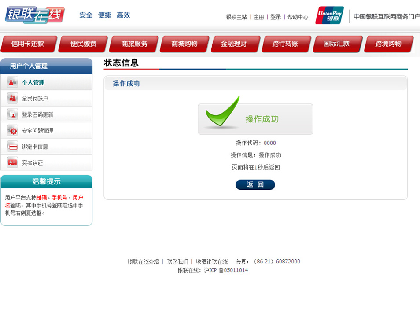Screen dimensions: 420x321
Task: Click the blue 操作成功 box title
Action: [x=126, y=83]
